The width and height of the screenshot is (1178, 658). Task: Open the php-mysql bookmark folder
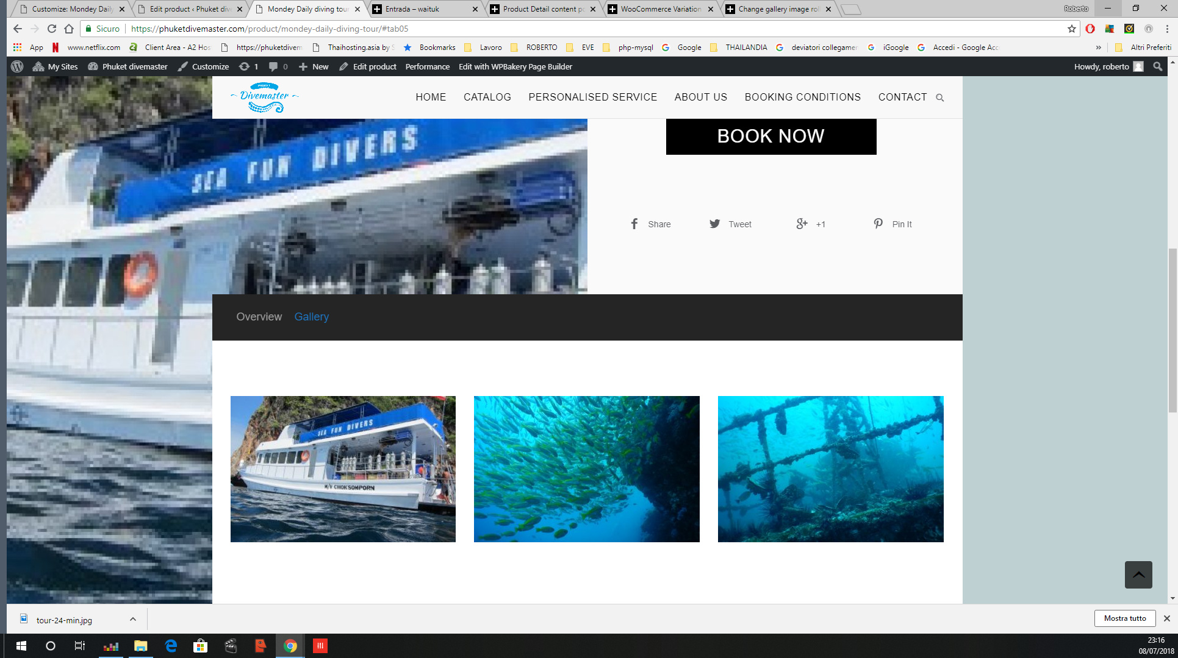(x=628, y=48)
